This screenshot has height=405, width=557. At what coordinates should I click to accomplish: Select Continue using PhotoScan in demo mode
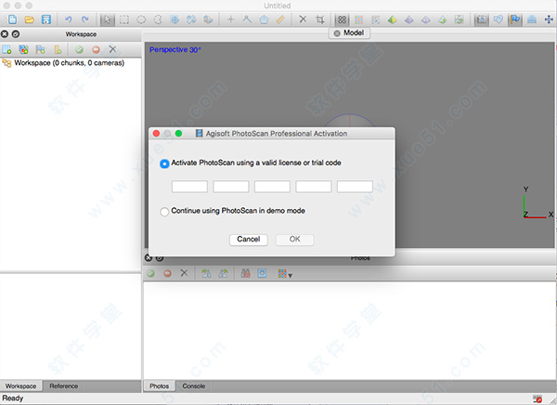[164, 212]
